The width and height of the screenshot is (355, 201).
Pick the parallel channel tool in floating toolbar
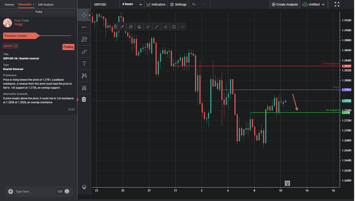pos(165,27)
